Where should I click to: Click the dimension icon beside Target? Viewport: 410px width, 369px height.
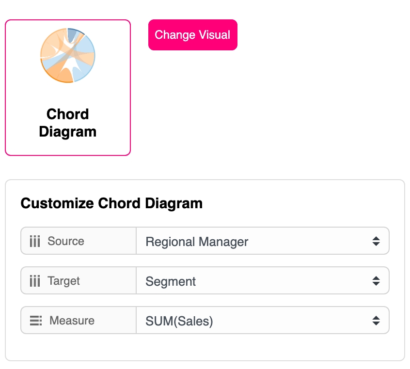[x=35, y=281]
